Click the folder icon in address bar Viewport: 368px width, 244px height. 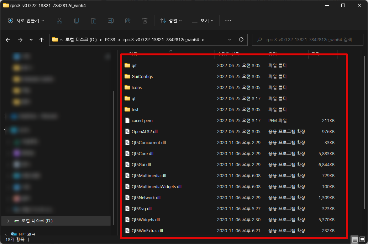55,39
